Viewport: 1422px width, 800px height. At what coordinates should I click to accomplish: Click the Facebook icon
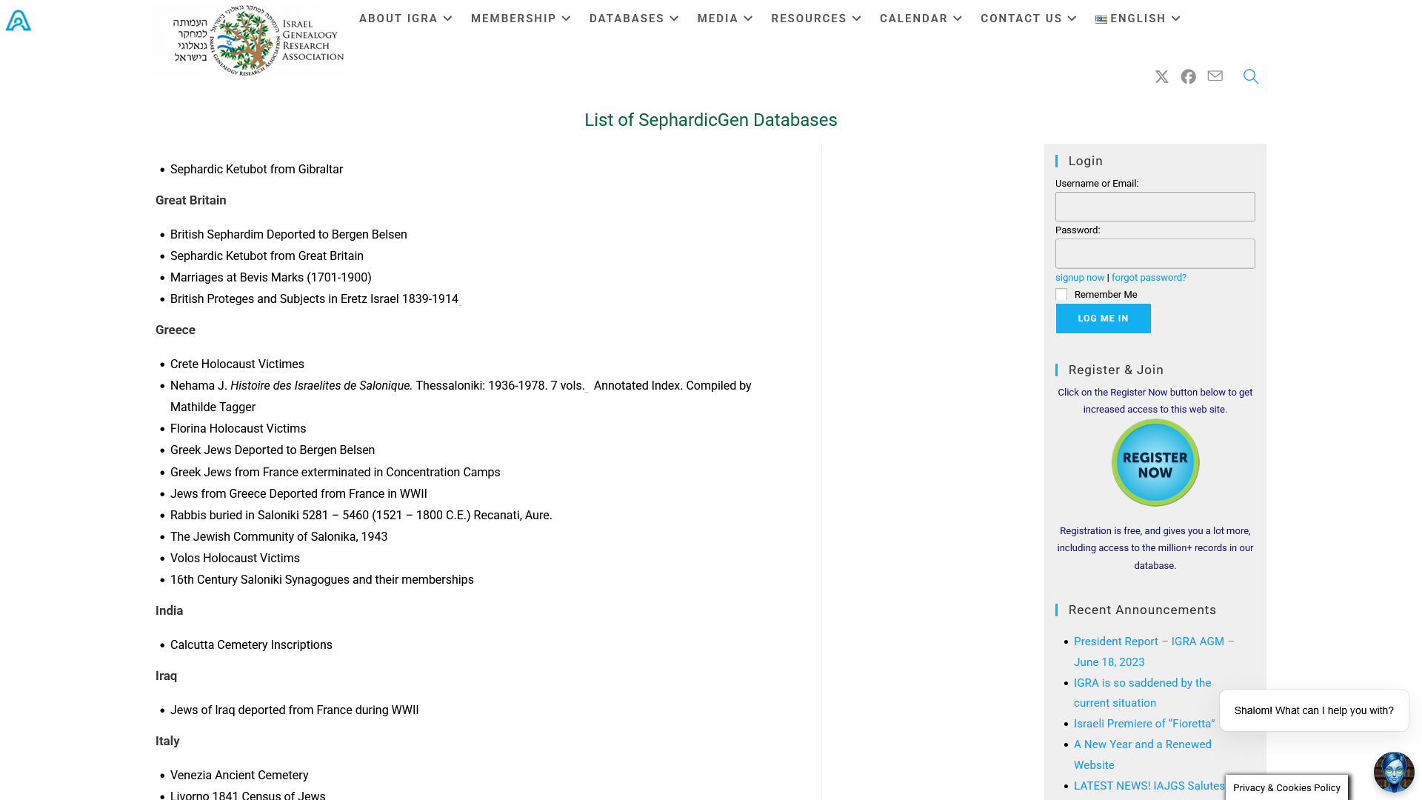pyautogui.click(x=1188, y=76)
